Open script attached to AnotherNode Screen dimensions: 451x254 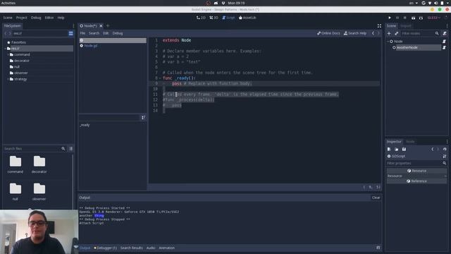coord(444,47)
